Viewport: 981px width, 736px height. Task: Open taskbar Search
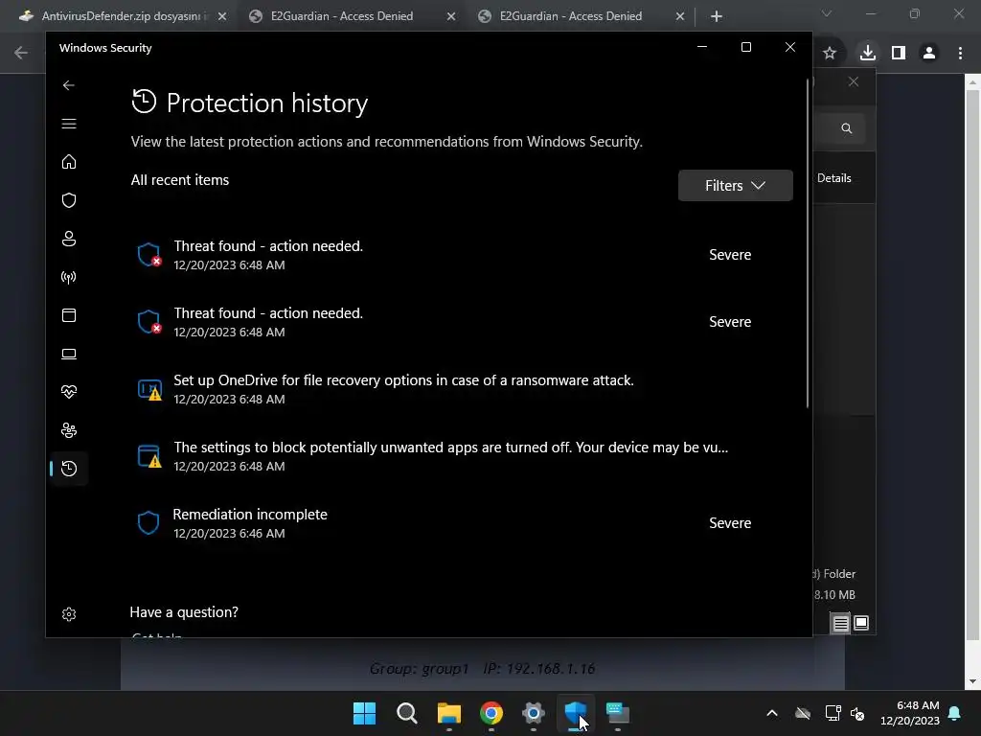[406, 713]
